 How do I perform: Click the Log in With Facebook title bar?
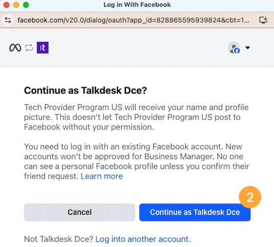tap(137, 5)
